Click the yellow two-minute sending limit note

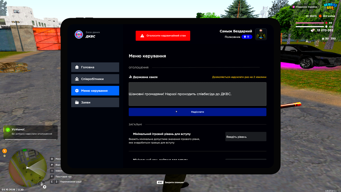(x=239, y=77)
